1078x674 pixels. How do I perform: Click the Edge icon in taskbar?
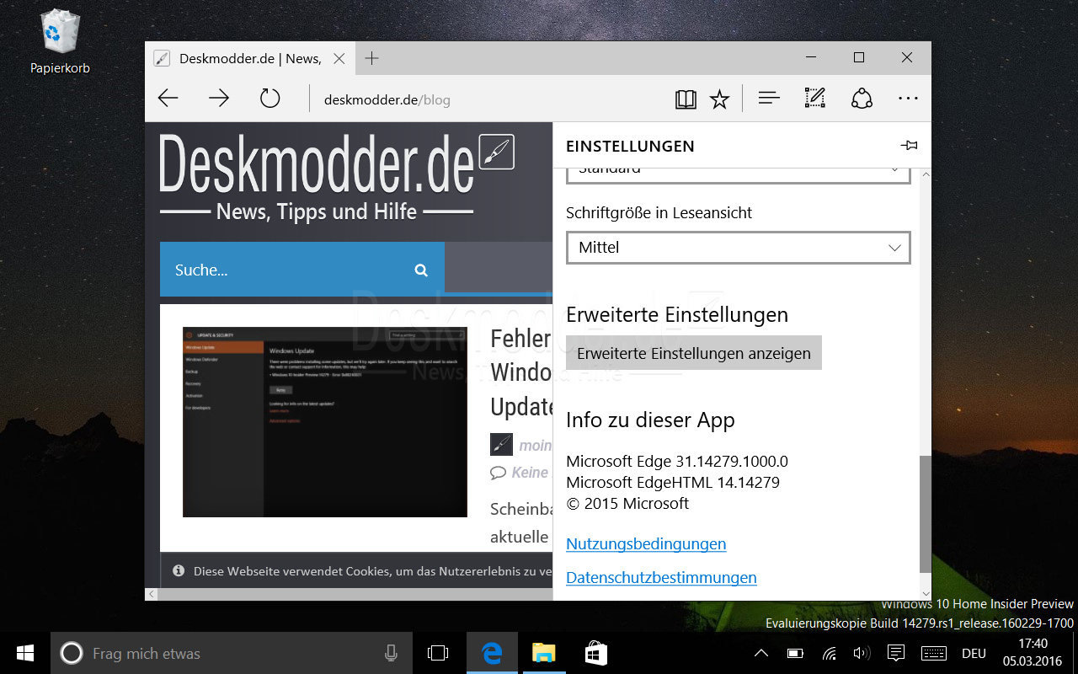click(492, 653)
